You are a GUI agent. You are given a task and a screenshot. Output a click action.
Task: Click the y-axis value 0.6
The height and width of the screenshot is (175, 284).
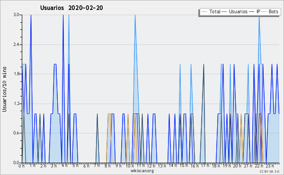16,133
